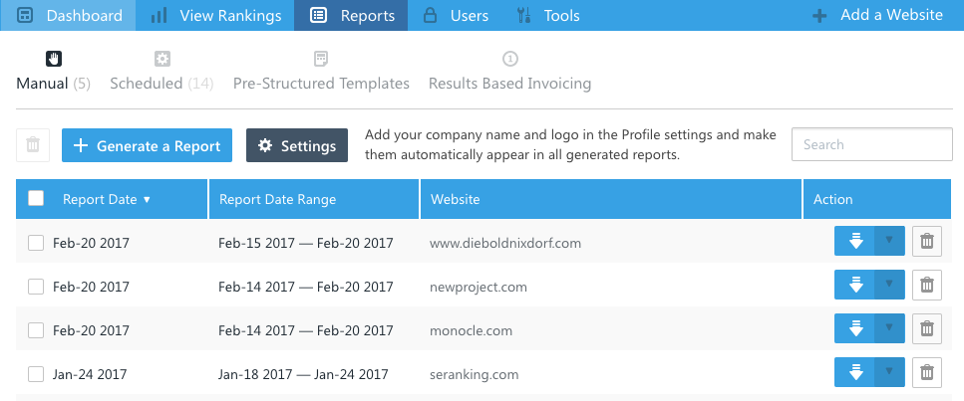Expand download options dropdown for www.dieboldnixdorf.com
Screen dimensions: 964x401
(x=889, y=241)
